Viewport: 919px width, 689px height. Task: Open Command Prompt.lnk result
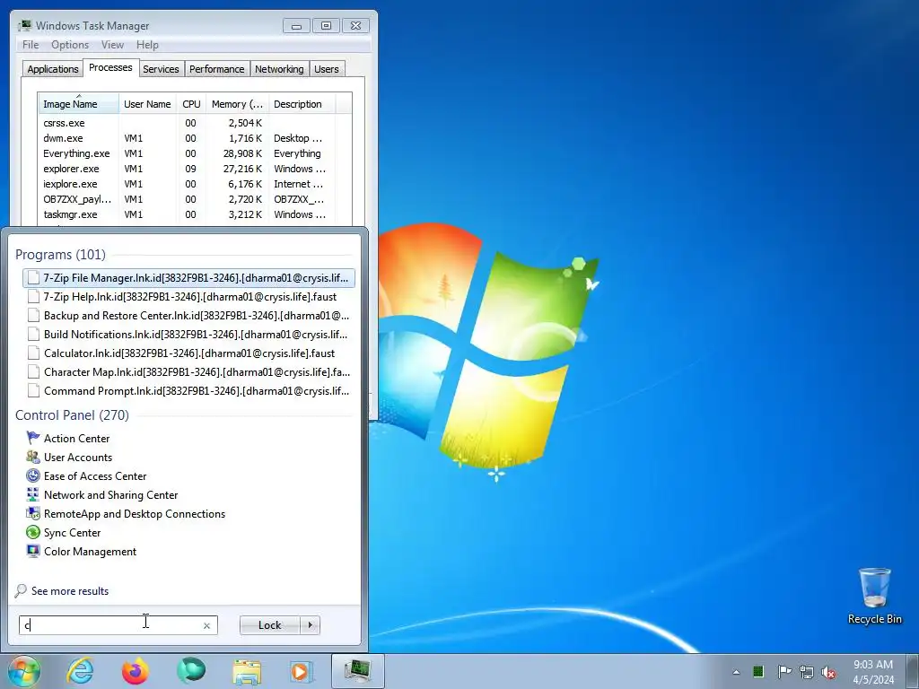[188, 391]
